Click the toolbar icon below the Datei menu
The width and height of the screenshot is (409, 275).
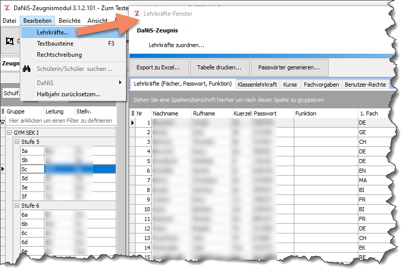(10, 41)
